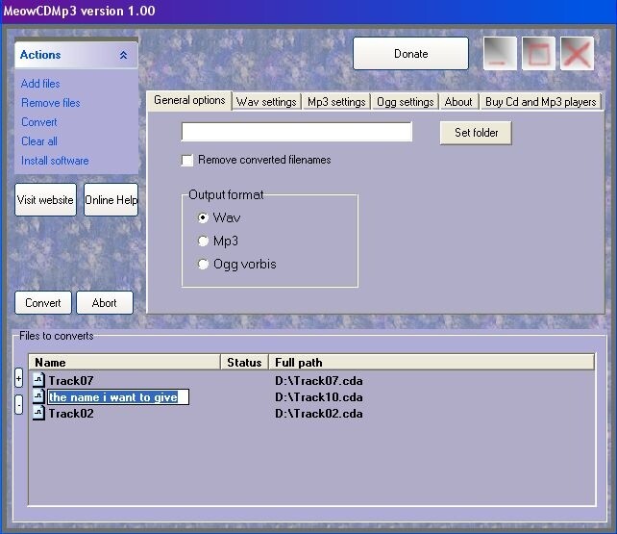
Task: Switch to Ogg settings tab
Action: pos(404,101)
